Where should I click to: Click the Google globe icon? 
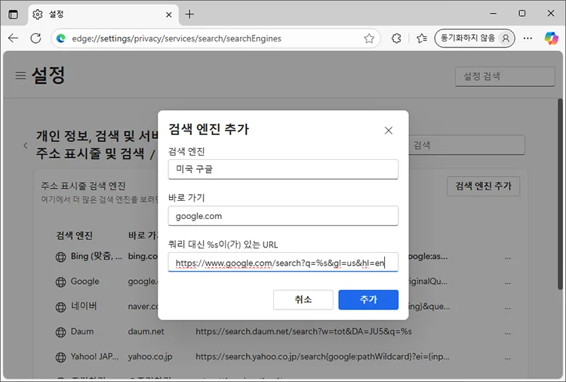pos(60,282)
